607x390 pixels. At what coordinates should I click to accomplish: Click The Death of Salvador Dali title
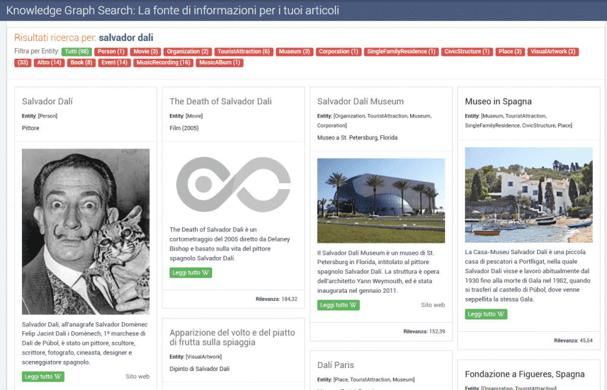221,102
